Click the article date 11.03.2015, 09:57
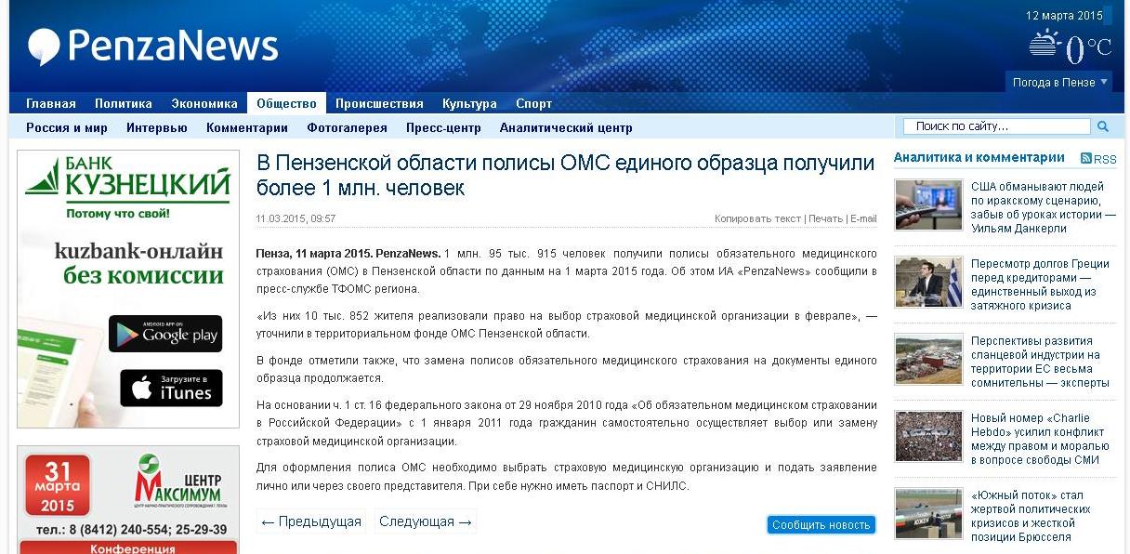The image size is (1130, 554). [296, 218]
